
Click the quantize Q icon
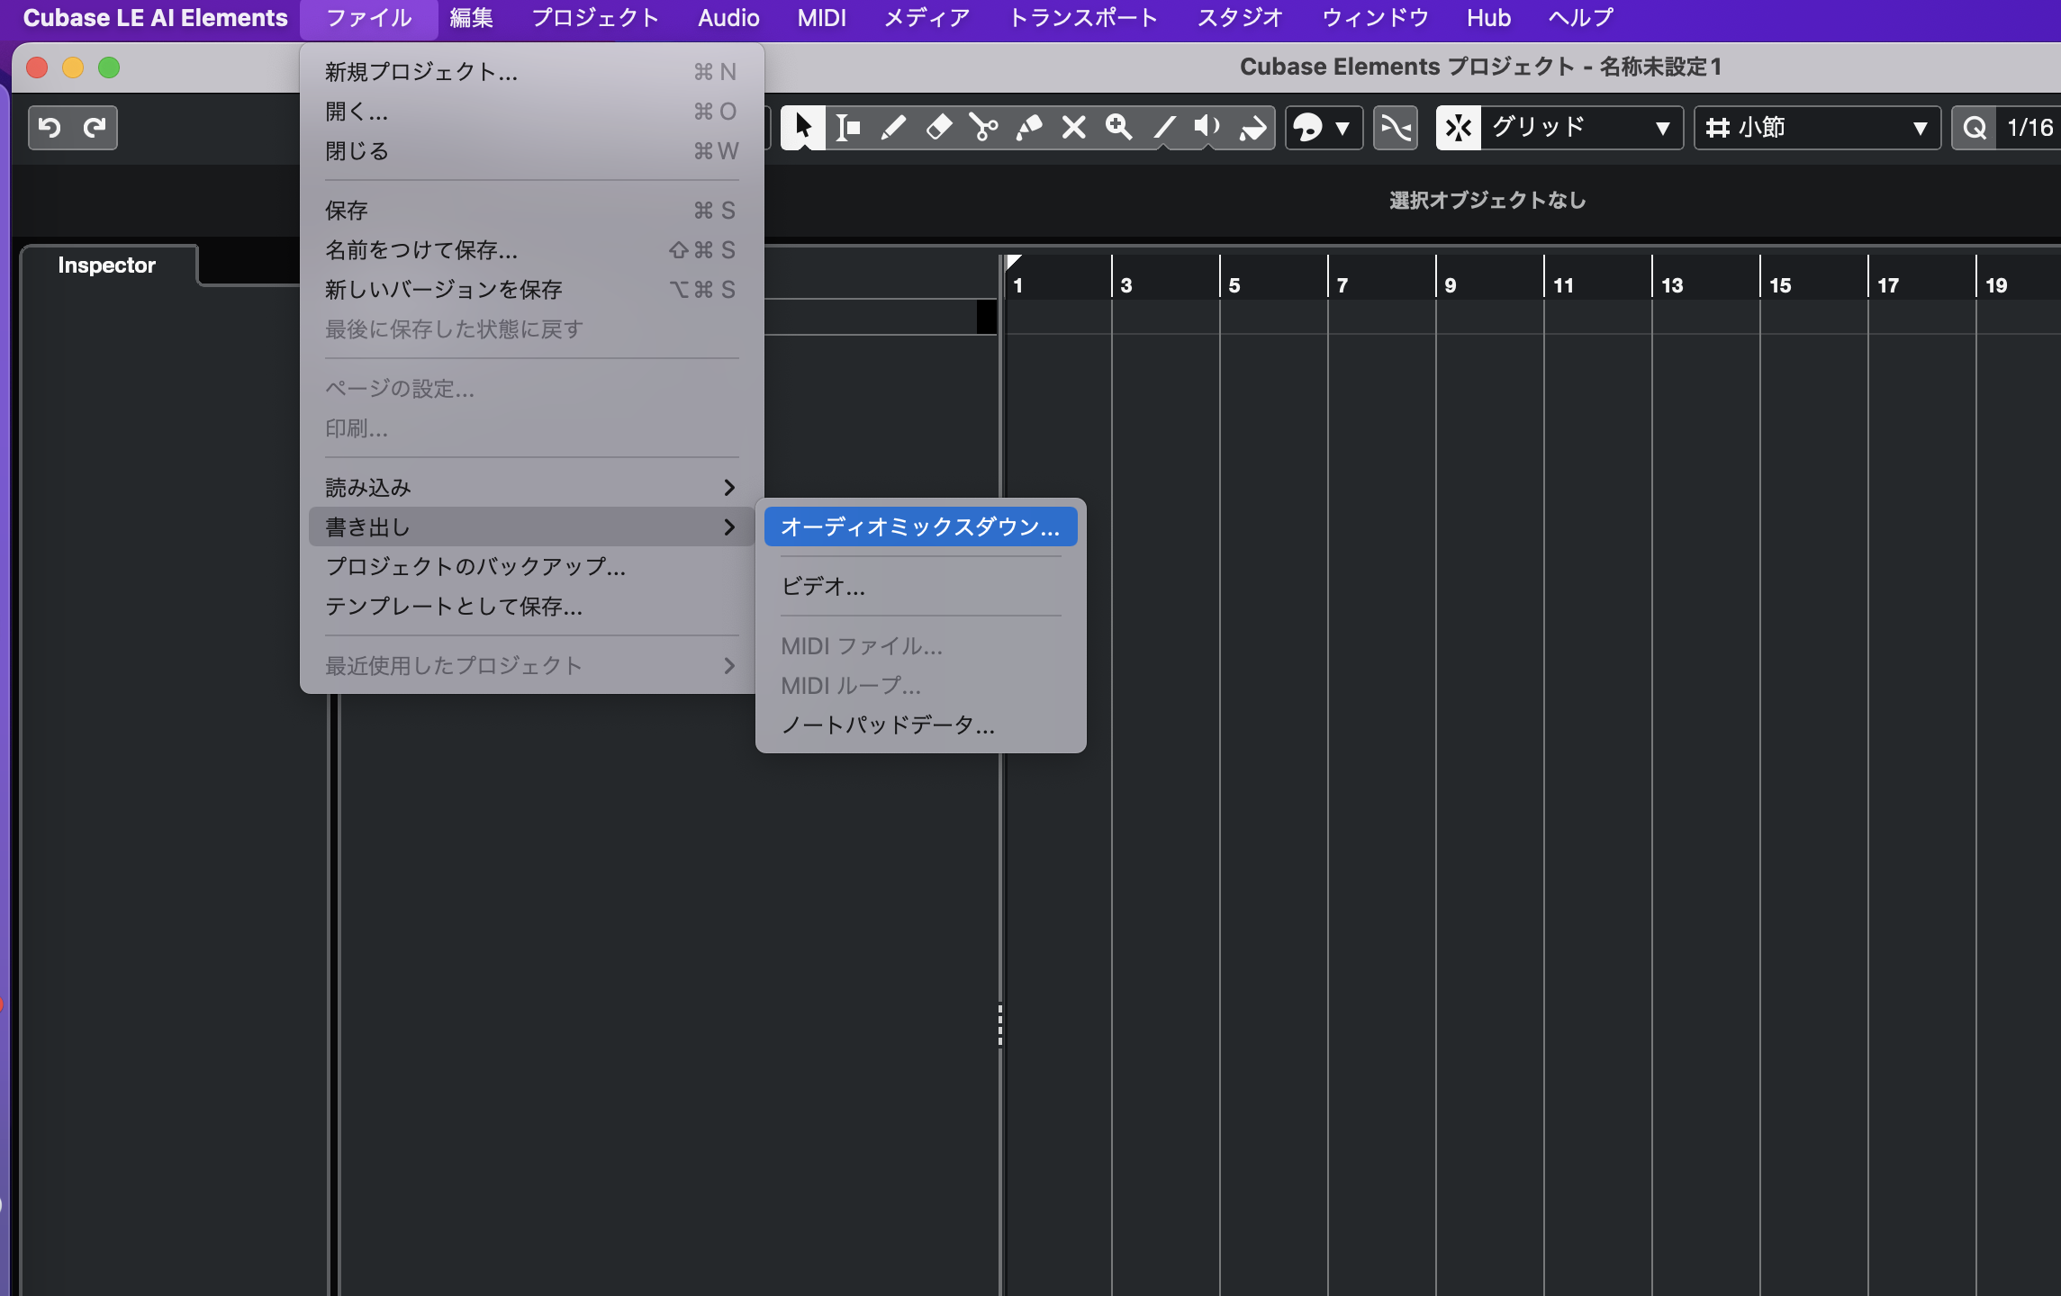[1975, 128]
